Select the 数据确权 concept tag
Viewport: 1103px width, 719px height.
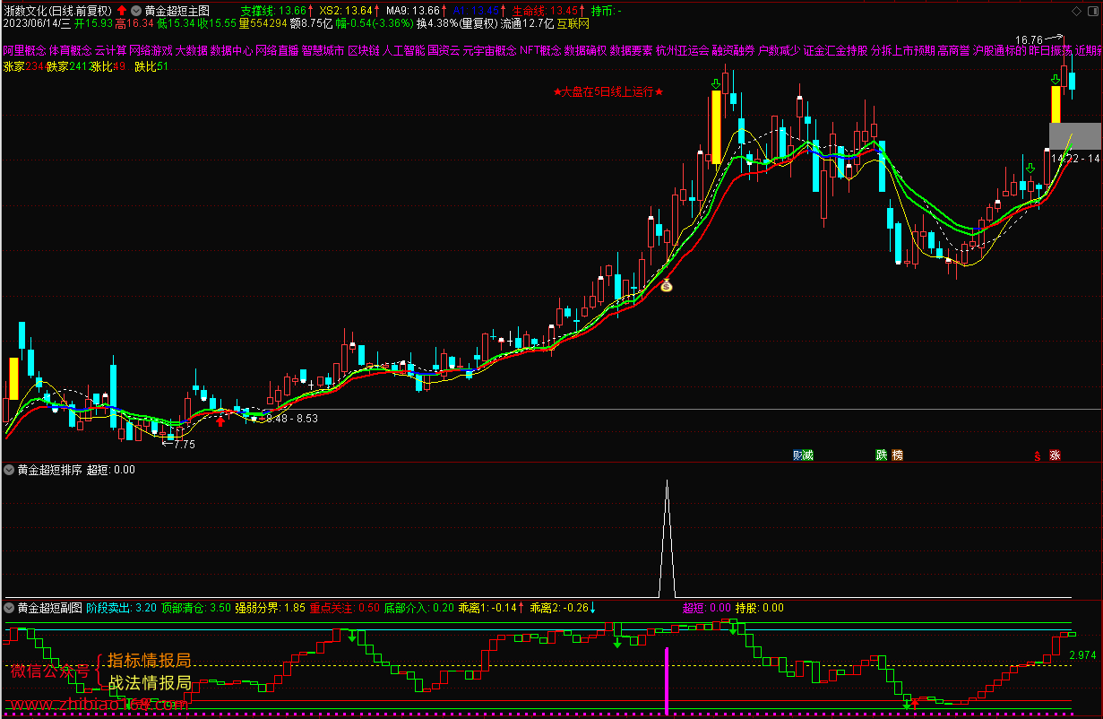point(585,50)
